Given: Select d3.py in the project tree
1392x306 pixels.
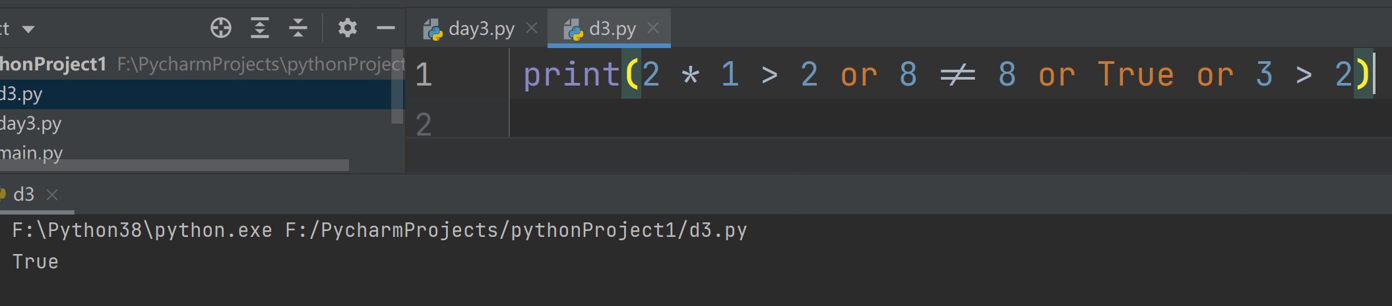Looking at the screenshot, I should coord(22,94).
